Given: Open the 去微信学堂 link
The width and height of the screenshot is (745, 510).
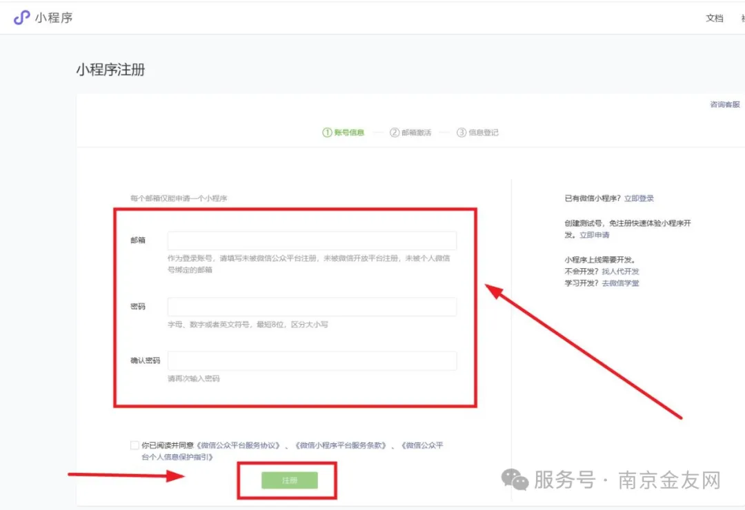Looking at the screenshot, I should [620, 283].
